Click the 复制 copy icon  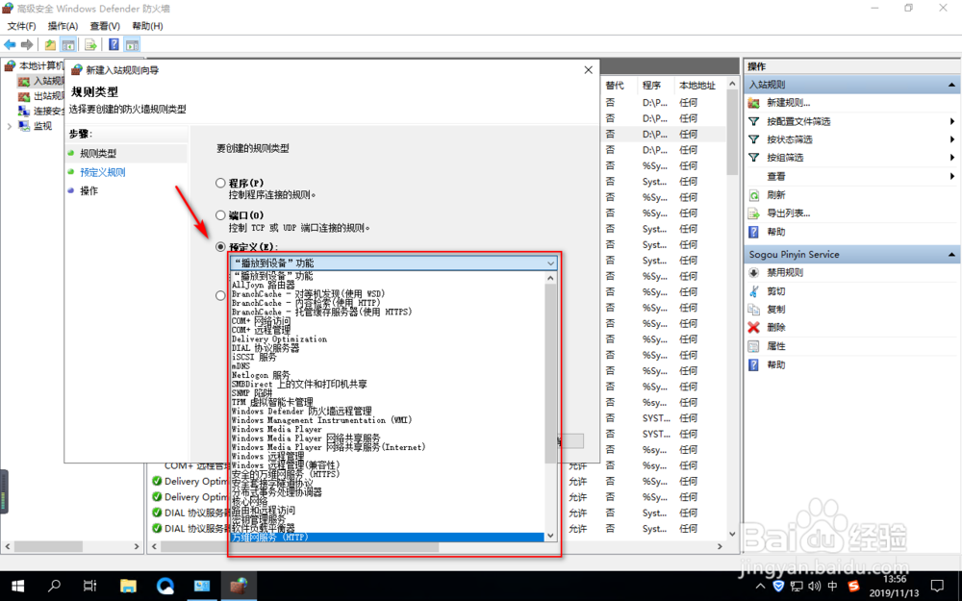click(x=754, y=309)
